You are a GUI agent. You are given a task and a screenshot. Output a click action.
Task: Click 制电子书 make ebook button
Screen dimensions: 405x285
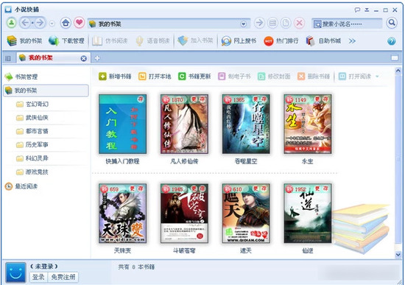[234, 77]
